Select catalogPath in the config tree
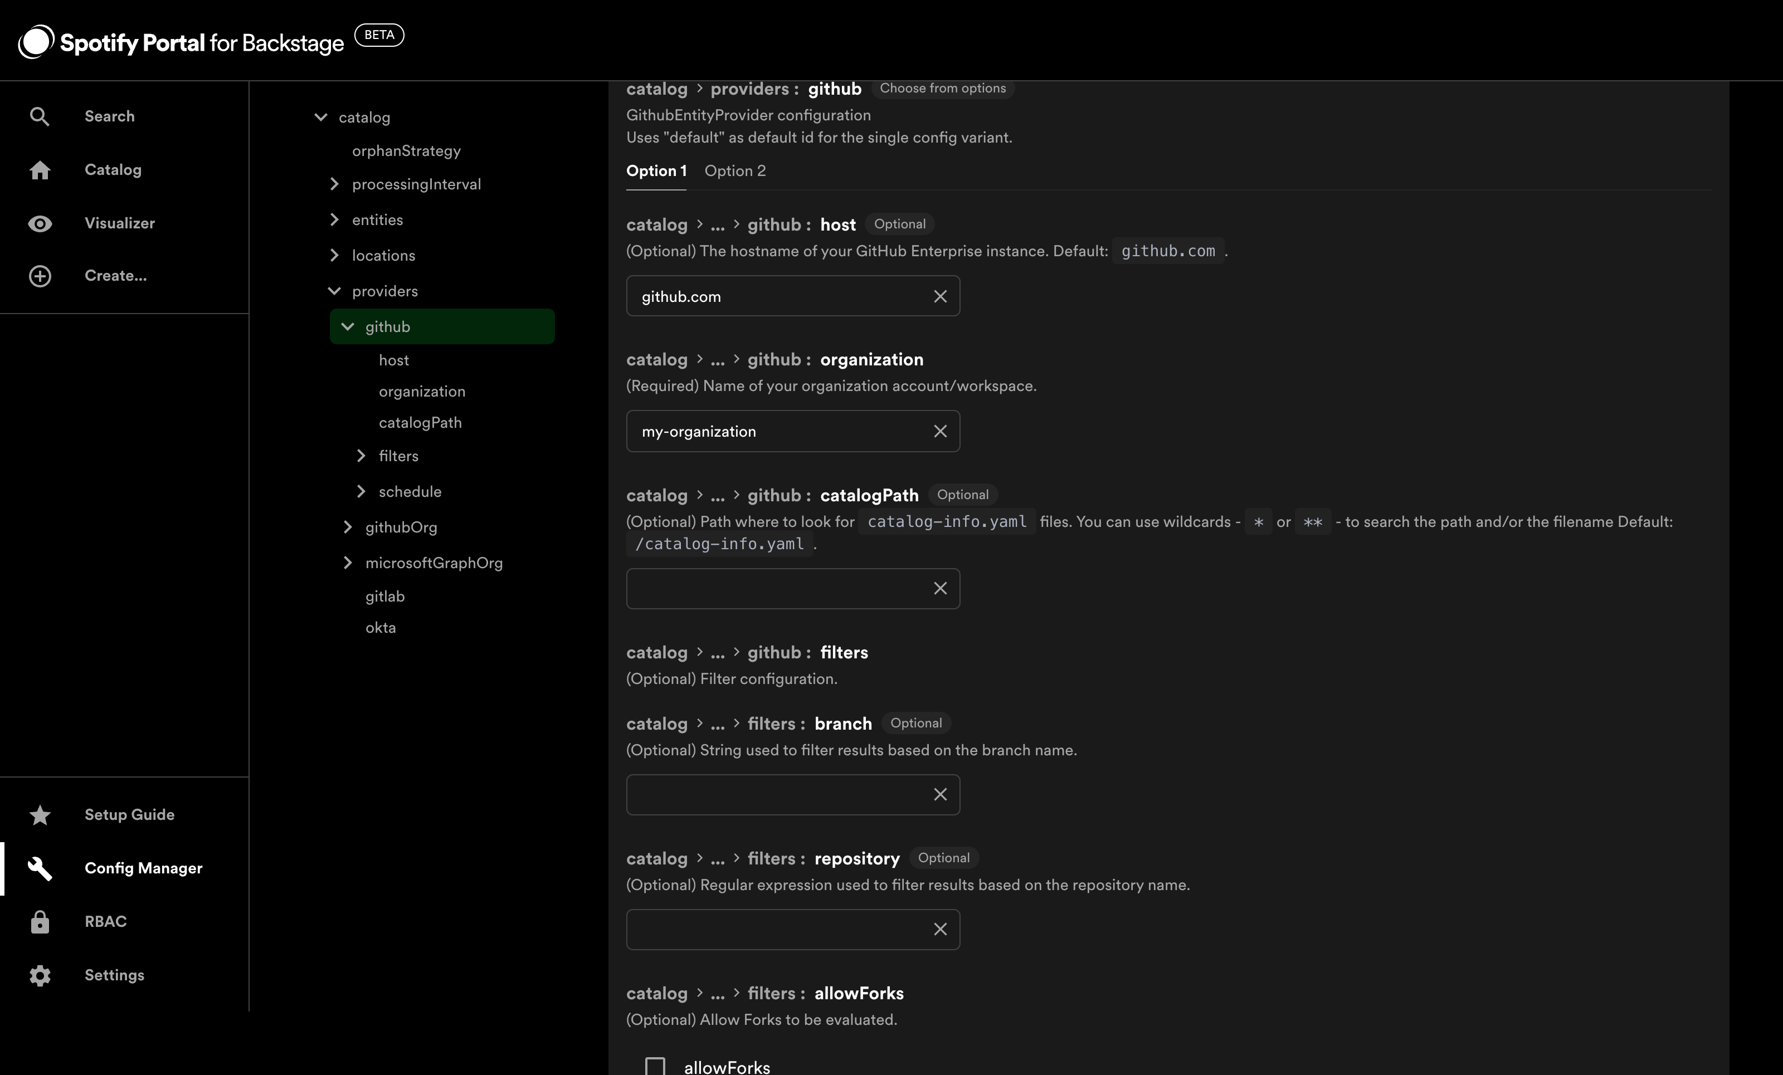Viewport: 1783px width, 1075px height. tap(420, 422)
